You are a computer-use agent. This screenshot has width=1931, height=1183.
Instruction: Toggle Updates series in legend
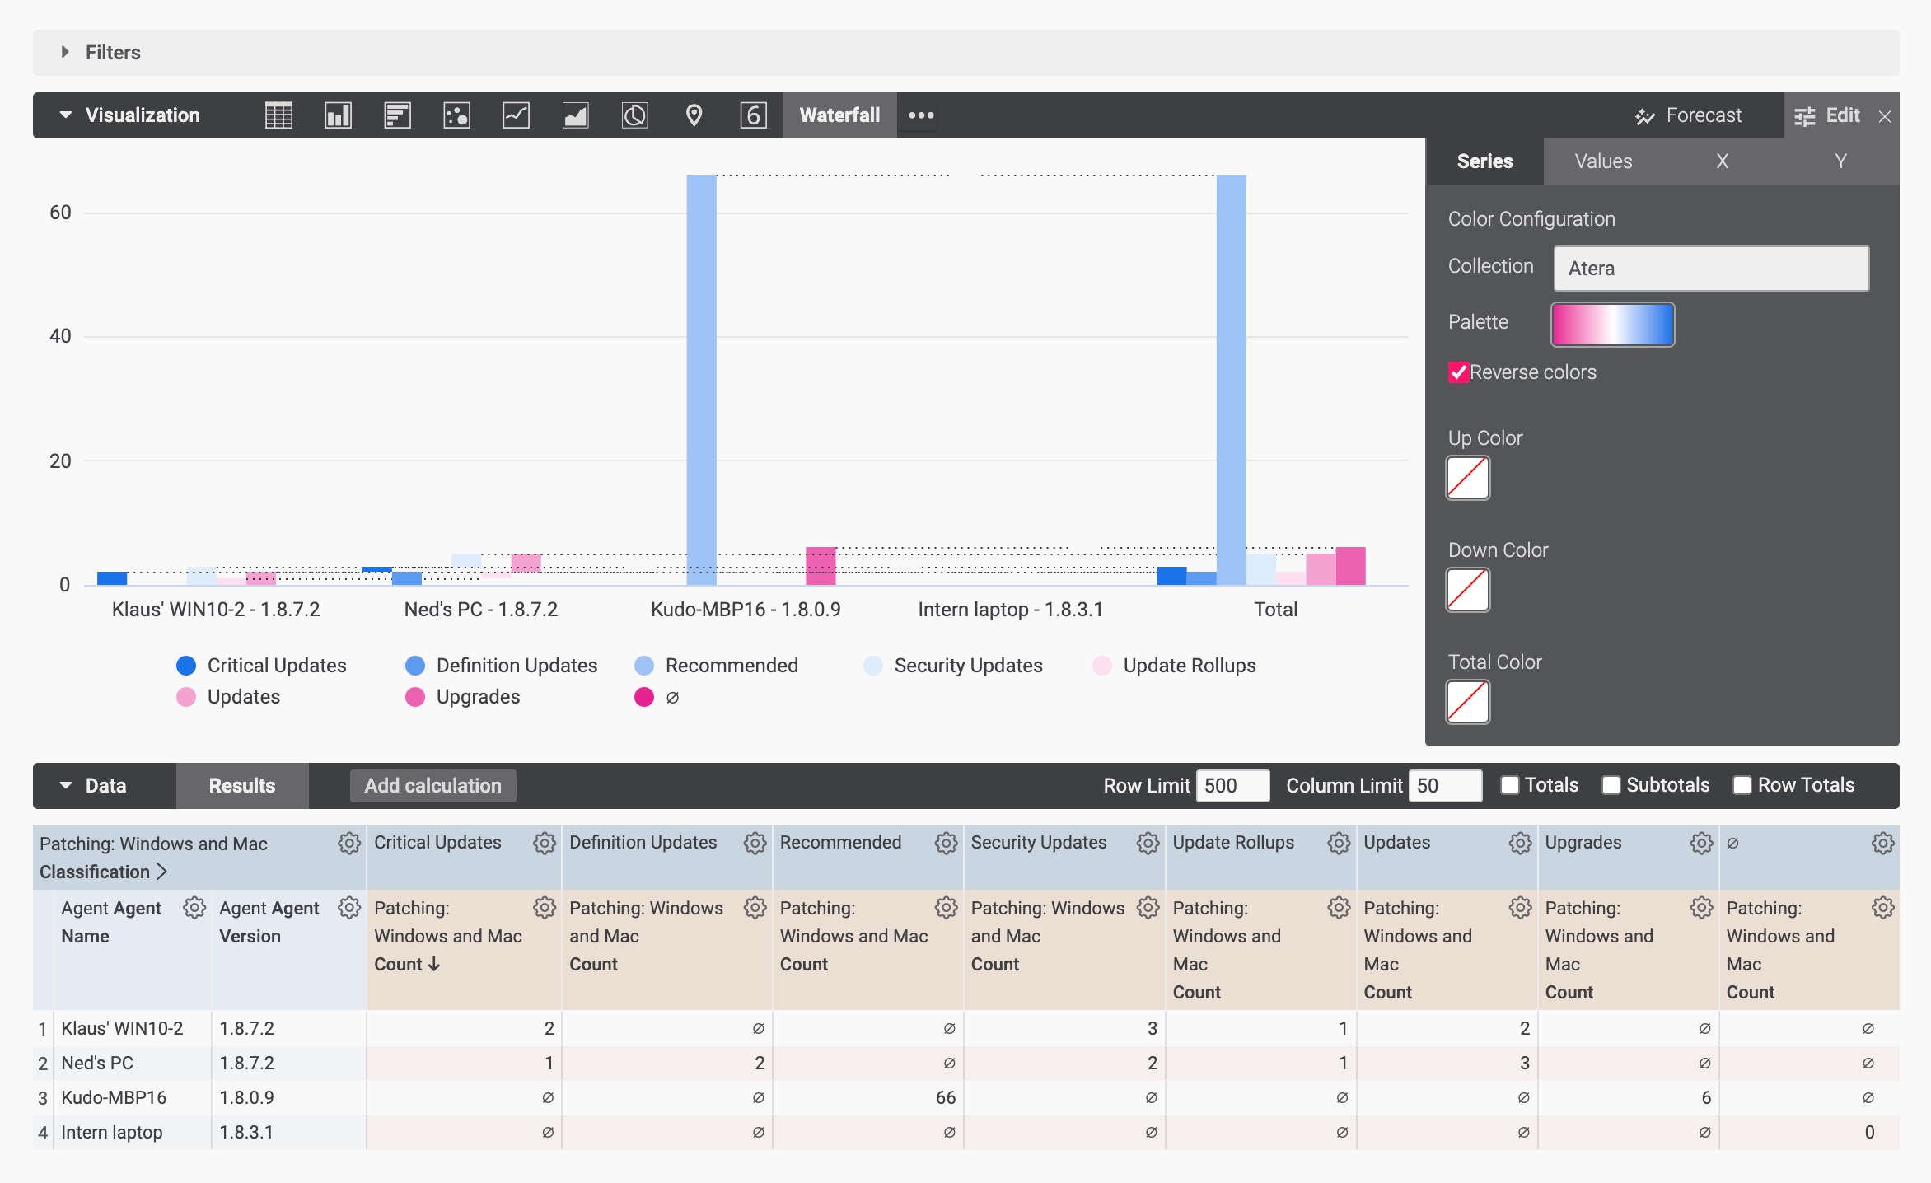228,697
